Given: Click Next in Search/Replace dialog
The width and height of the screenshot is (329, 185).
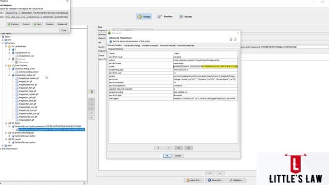Looking at the screenshot, I should (x=38, y=24).
